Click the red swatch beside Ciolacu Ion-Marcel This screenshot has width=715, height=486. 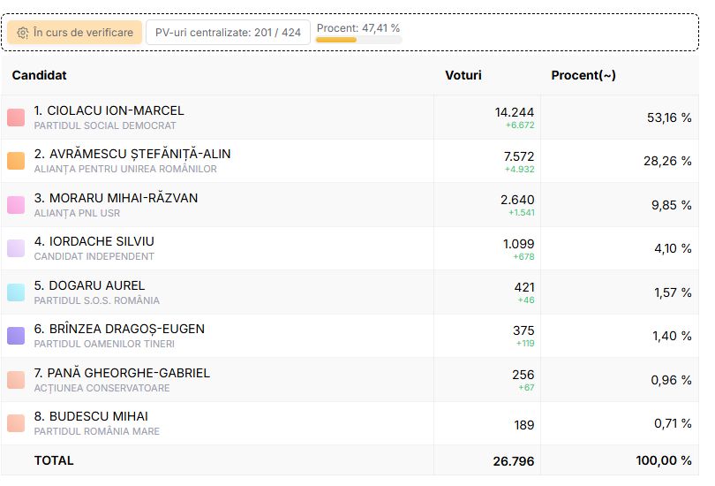coord(16,118)
